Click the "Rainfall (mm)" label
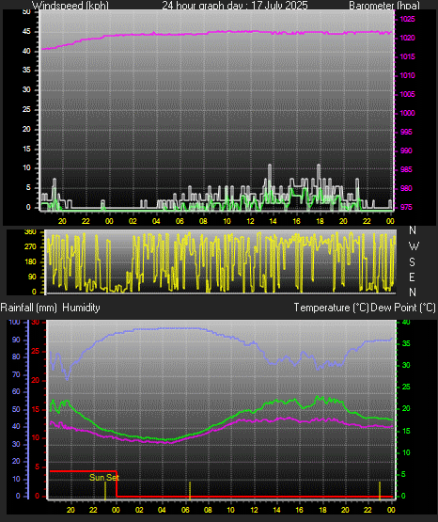The width and height of the screenshot is (438, 522). 28,308
